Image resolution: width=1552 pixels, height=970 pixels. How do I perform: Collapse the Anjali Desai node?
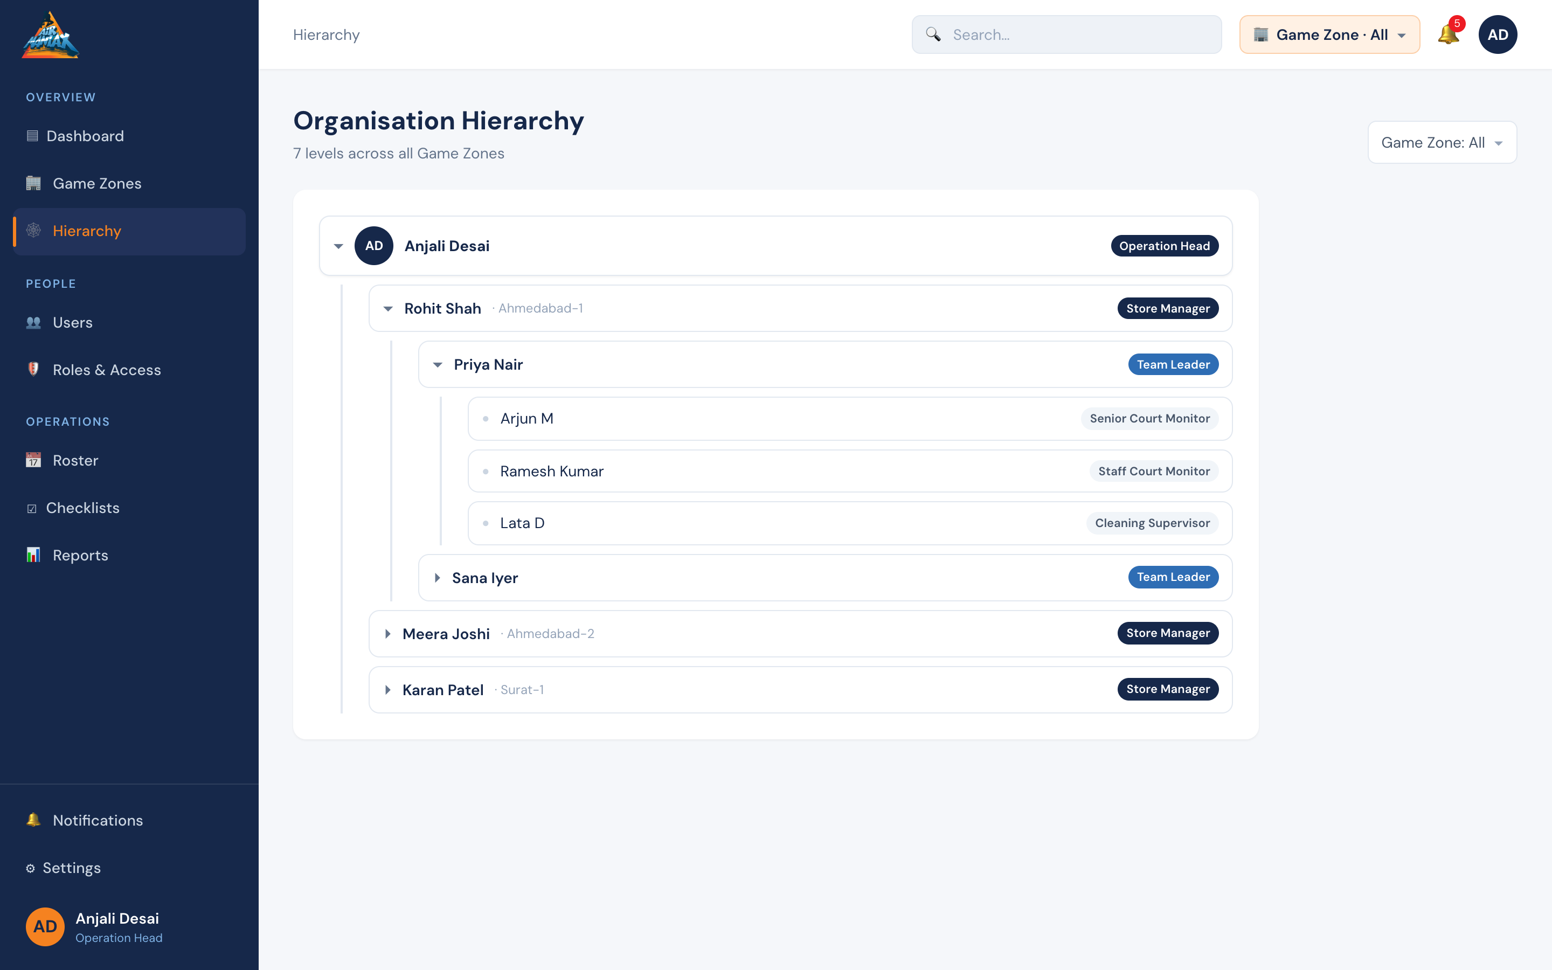tap(338, 246)
